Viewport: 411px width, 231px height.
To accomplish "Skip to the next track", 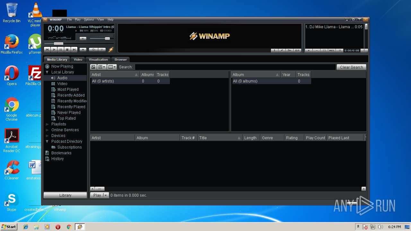I will point(74,49).
